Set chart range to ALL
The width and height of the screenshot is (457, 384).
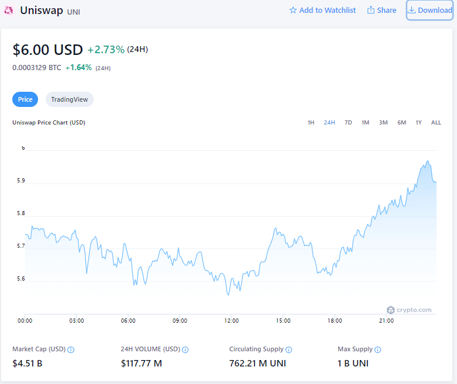436,123
